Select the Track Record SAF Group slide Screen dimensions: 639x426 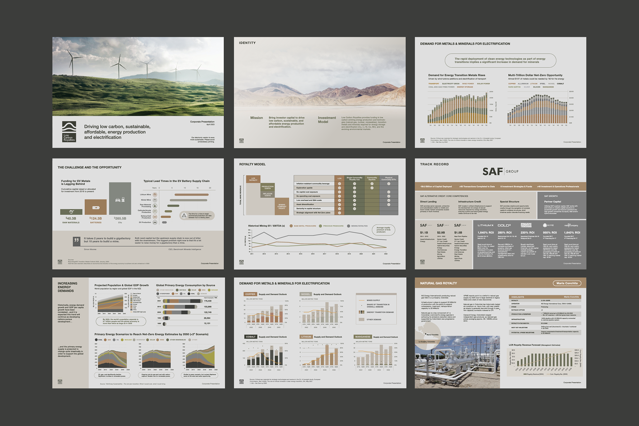point(500,214)
